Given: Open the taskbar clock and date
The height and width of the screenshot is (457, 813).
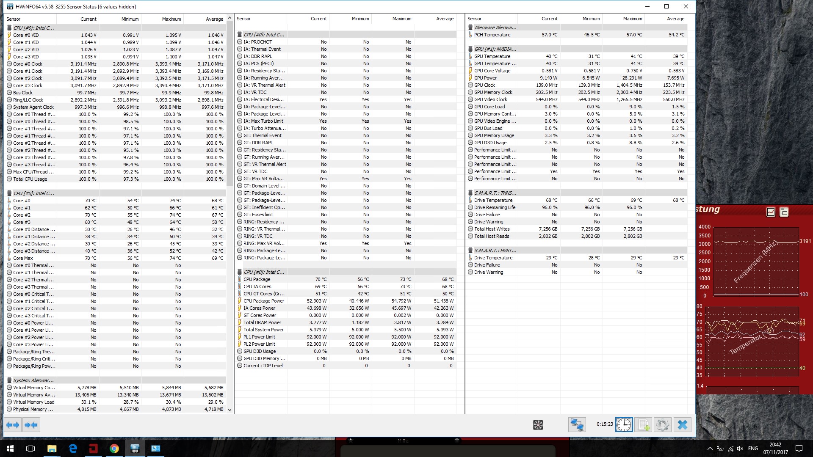Looking at the screenshot, I should pyautogui.click(x=775, y=449).
